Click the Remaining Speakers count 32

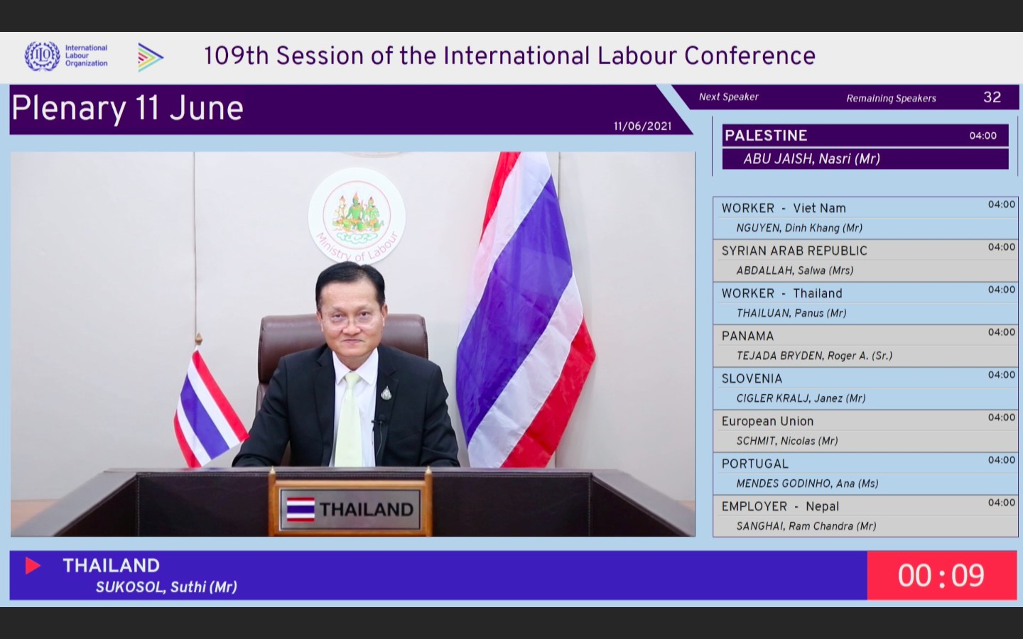click(x=992, y=97)
